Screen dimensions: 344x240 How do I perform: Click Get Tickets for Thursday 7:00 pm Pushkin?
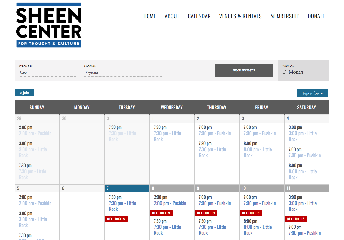click(206, 213)
